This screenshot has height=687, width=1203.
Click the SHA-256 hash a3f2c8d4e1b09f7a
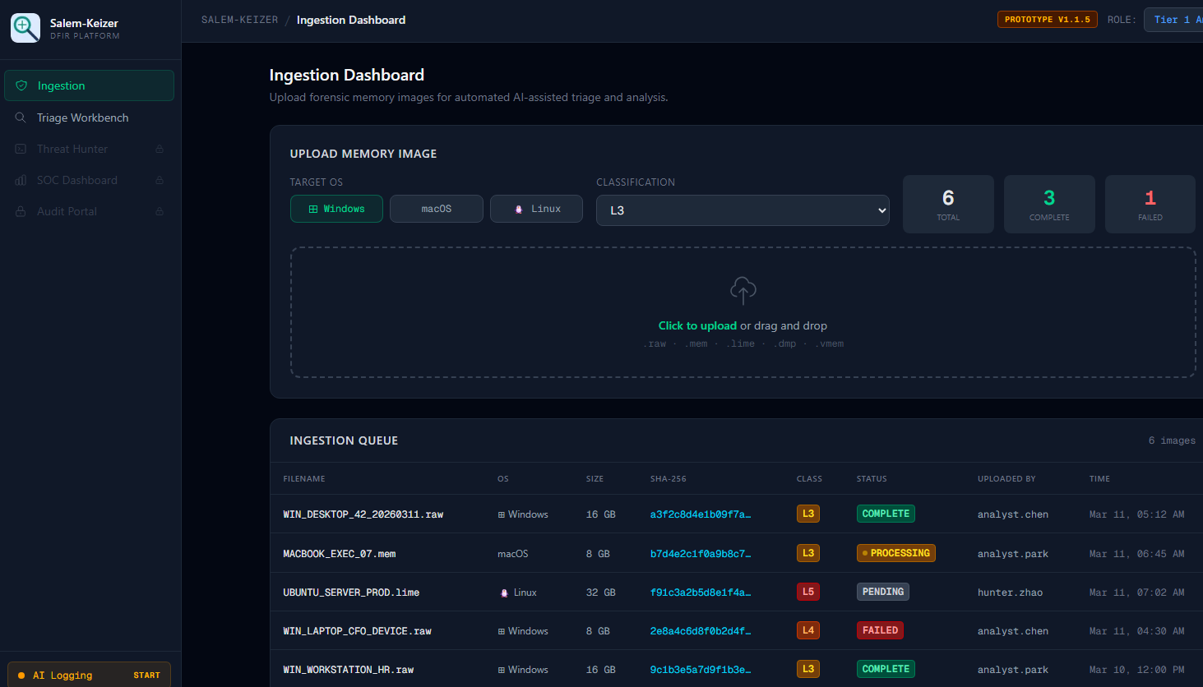700,514
